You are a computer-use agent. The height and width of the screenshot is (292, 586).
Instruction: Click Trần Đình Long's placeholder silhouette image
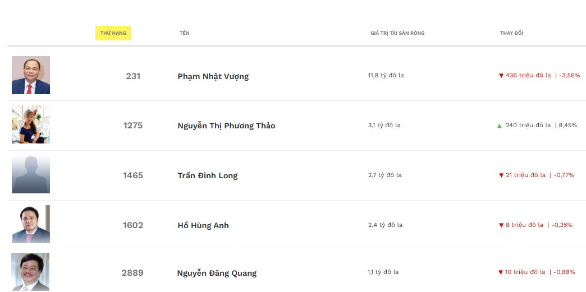pyautogui.click(x=31, y=174)
